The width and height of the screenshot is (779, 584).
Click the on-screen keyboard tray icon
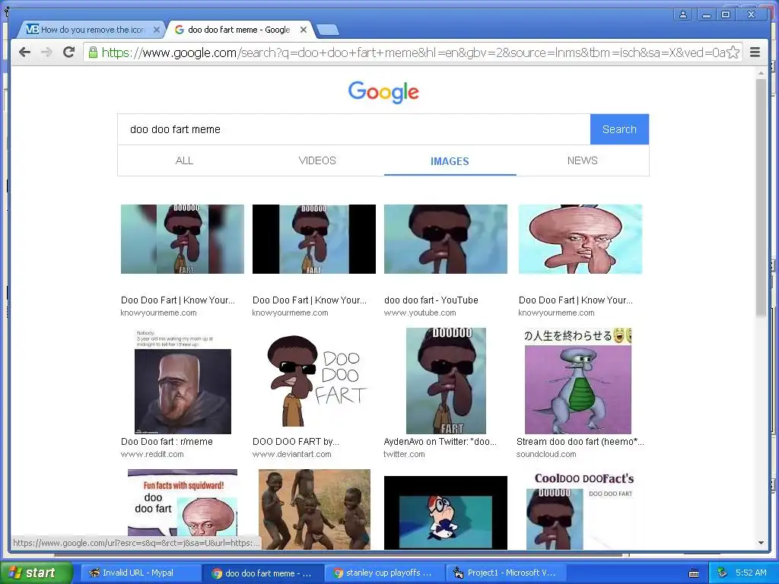694,573
